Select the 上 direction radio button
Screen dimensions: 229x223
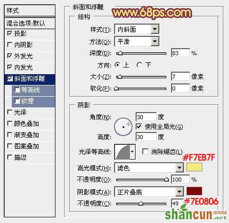(118, 65)
